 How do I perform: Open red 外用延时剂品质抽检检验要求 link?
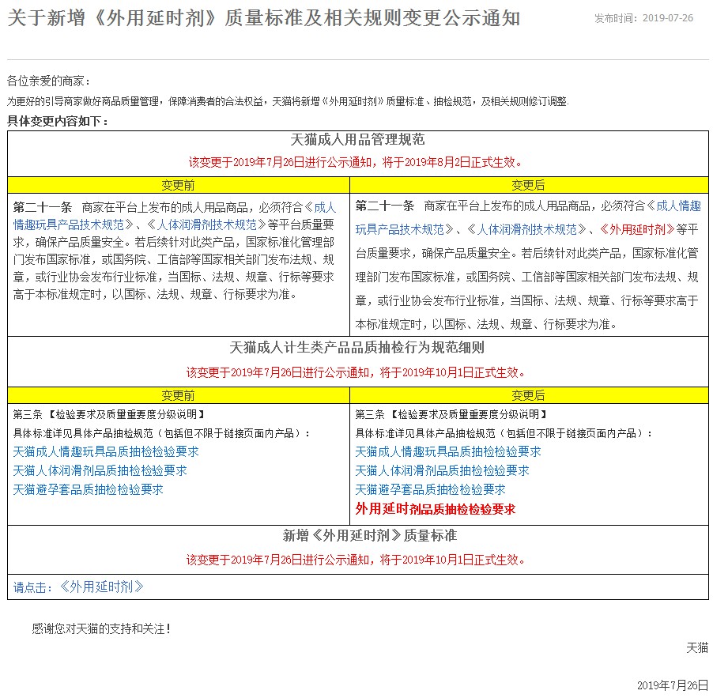pos(436,509)
